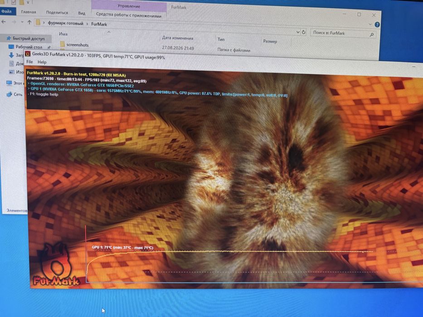Open FurMark 'File' menu
Image resolution: width=423 pixels, height=317 pixels.
click(29, 62)
